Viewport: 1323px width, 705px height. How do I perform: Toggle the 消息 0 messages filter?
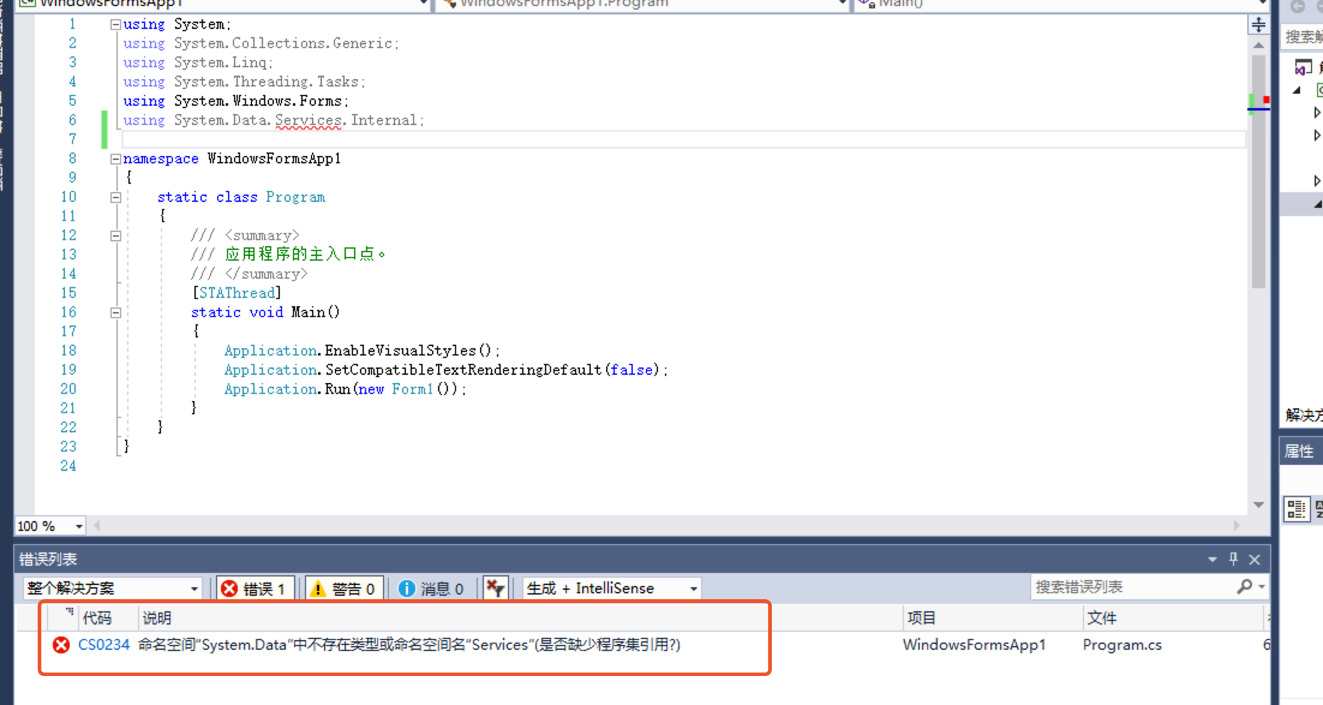point(432,589)
